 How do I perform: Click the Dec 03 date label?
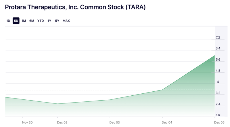pyautogui.click(x=114, y=122)
